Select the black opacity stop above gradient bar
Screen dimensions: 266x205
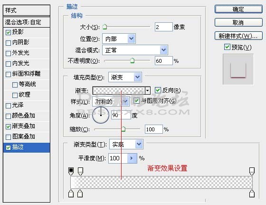71,171
